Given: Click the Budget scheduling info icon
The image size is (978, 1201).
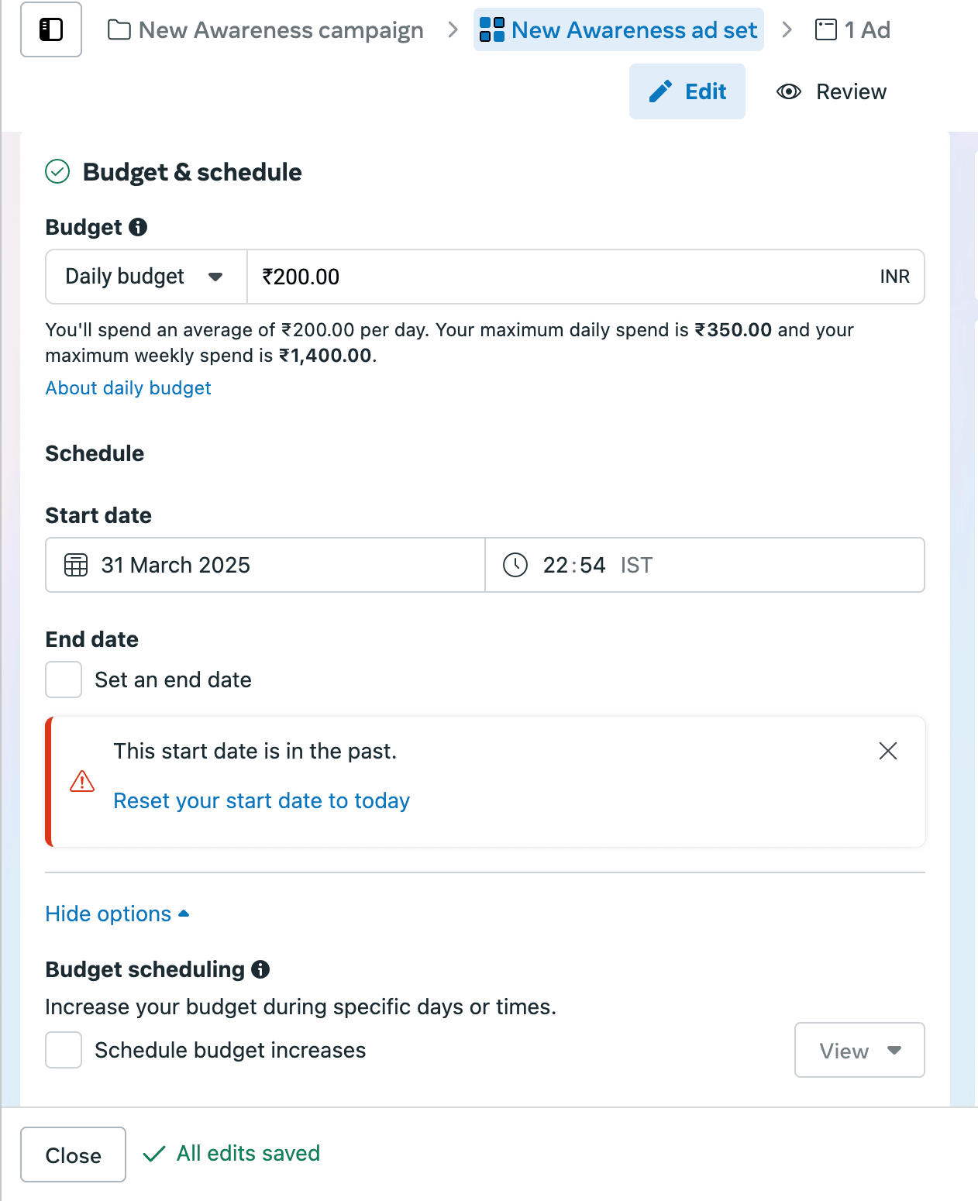Looking at the screenshot, I should (260, 969).
